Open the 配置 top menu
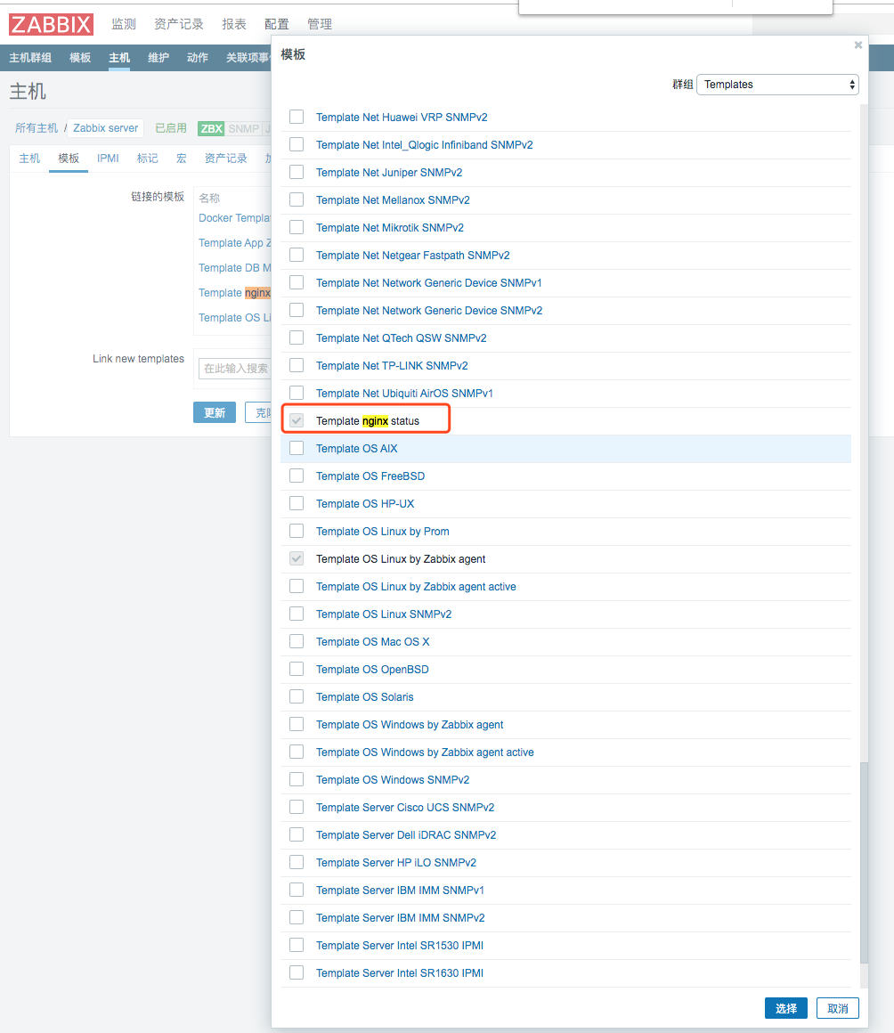894x1033 pixels. click(x=277, y=24)
